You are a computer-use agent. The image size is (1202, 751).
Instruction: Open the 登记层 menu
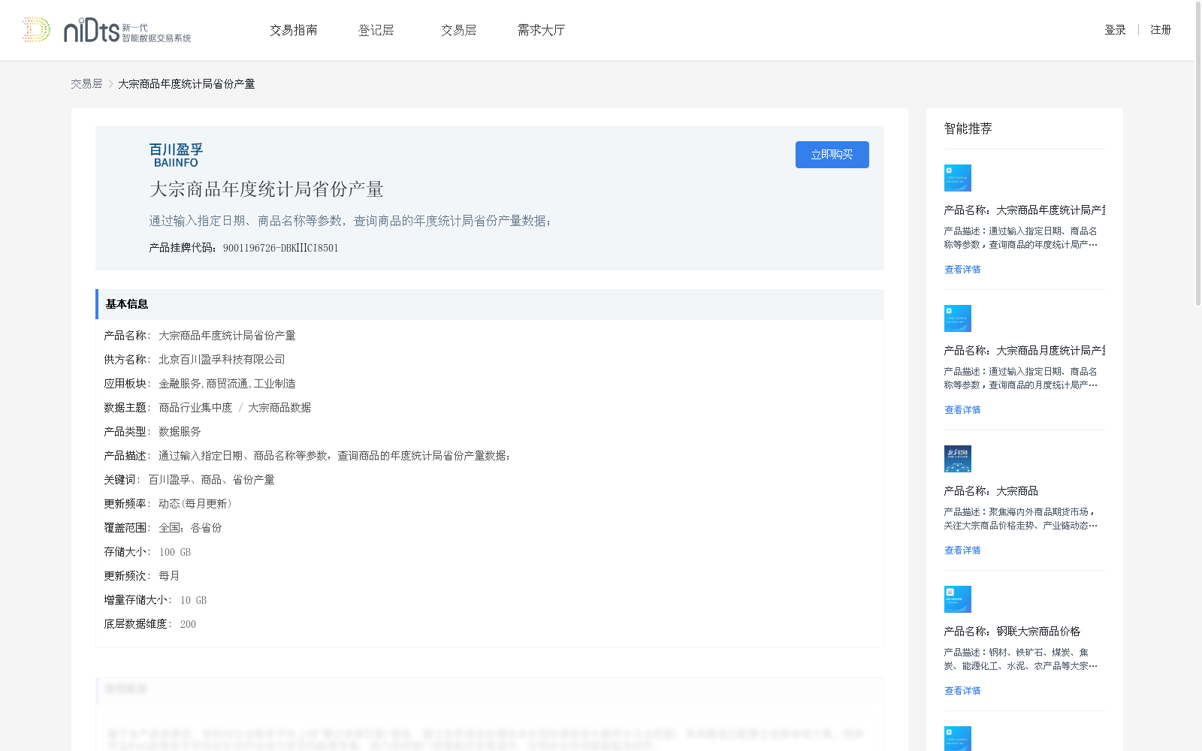pyautogui.click(x=376, y=30)
